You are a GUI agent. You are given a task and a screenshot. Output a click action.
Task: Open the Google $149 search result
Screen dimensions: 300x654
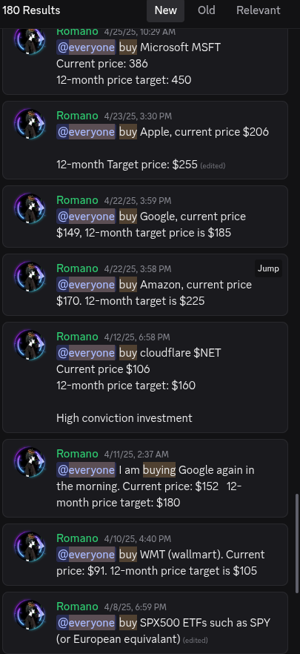[145, 217]
